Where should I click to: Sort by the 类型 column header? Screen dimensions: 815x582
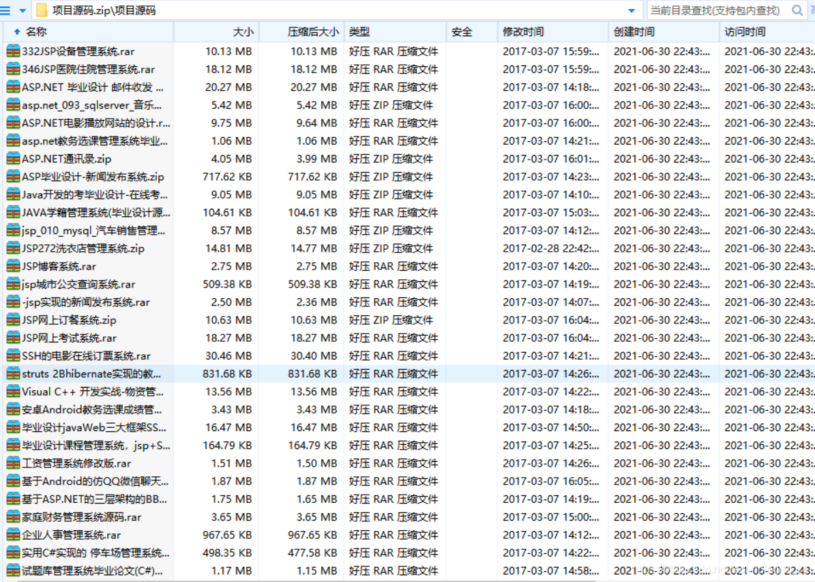point(395,31)
